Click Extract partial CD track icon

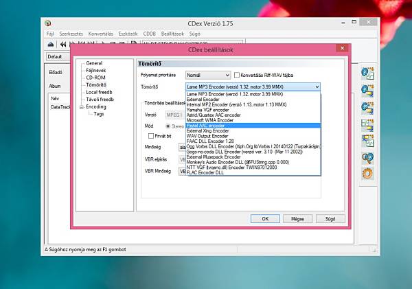367,108
